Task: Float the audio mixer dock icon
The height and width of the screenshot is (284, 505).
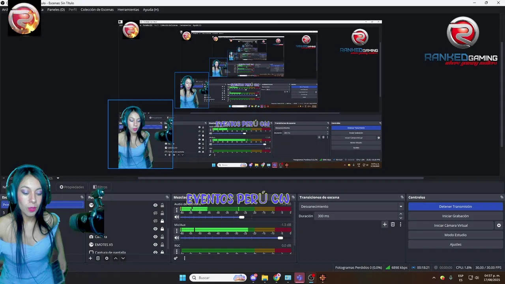Action: pyautogui.click(x=293, y=197)
